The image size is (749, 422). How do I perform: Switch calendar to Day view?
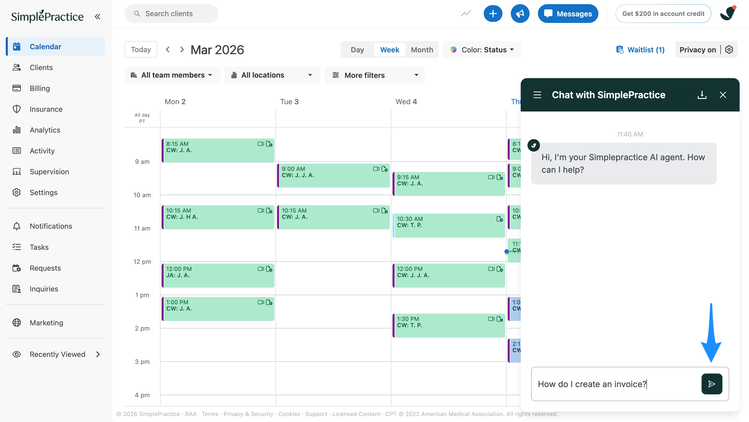point(357,50)
